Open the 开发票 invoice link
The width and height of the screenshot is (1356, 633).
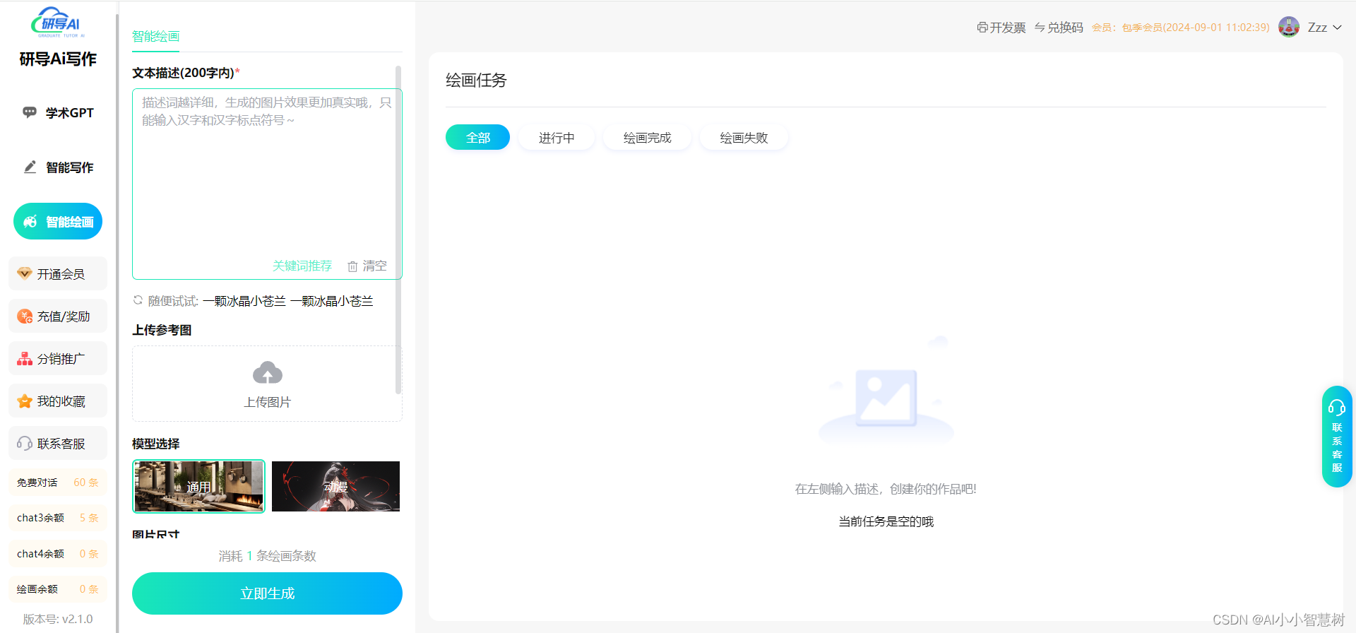pos(1001,28)
